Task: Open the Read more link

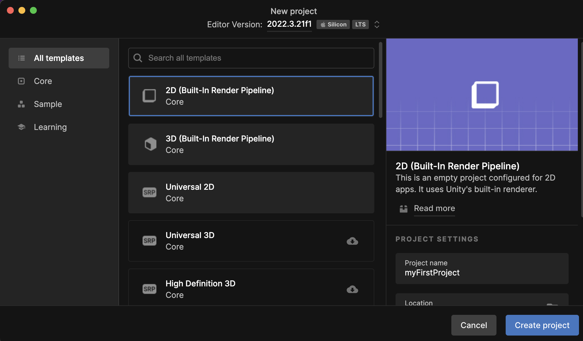Action: [x=434, y=208]
